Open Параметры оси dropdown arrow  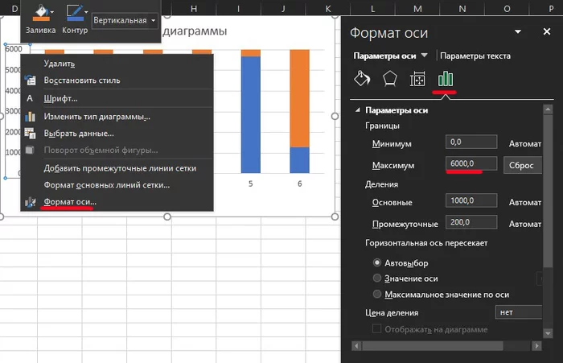[424, 56]
